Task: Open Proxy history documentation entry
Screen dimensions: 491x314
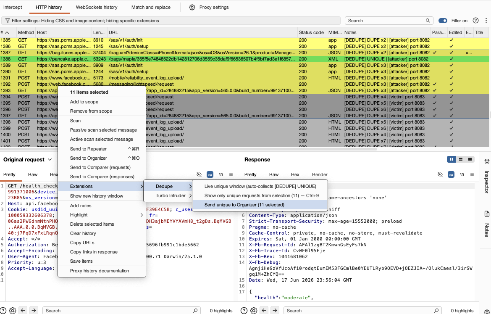Action: [x=102, y=271]
